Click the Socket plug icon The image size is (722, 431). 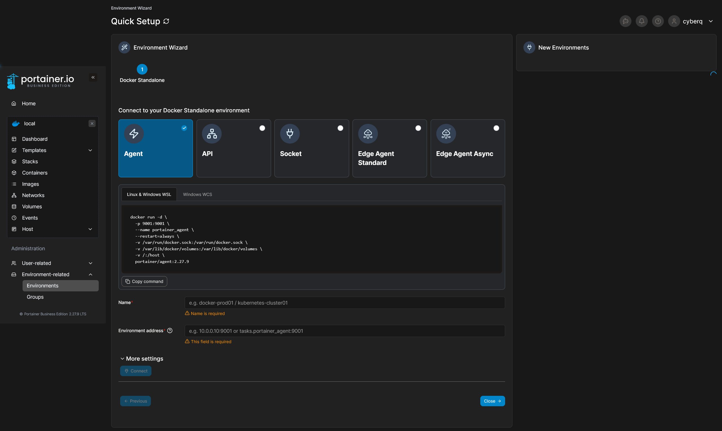click(x=290, y=134)
